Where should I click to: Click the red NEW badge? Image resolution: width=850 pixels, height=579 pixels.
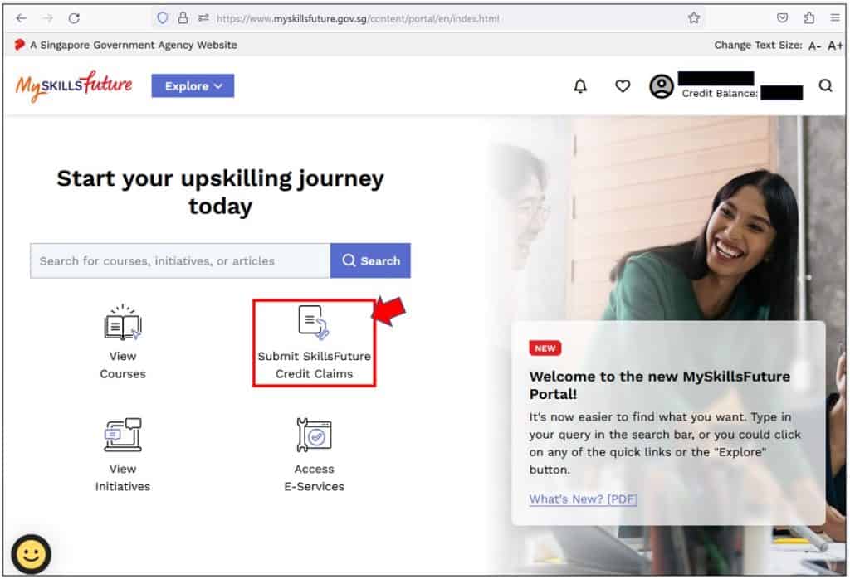pyautogui.click(x=545, y=348)
